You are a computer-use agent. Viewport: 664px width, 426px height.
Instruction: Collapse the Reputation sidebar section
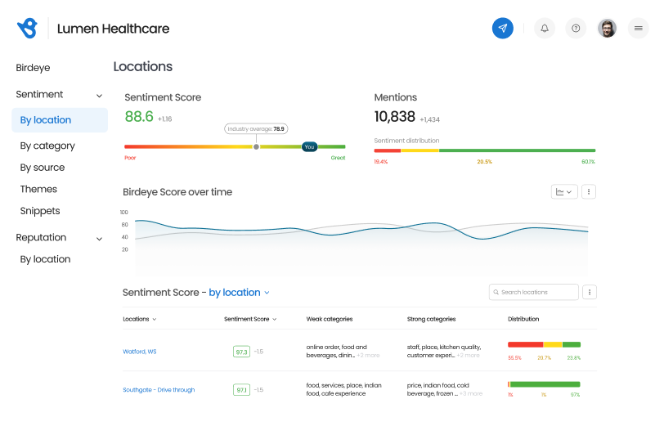99,239
